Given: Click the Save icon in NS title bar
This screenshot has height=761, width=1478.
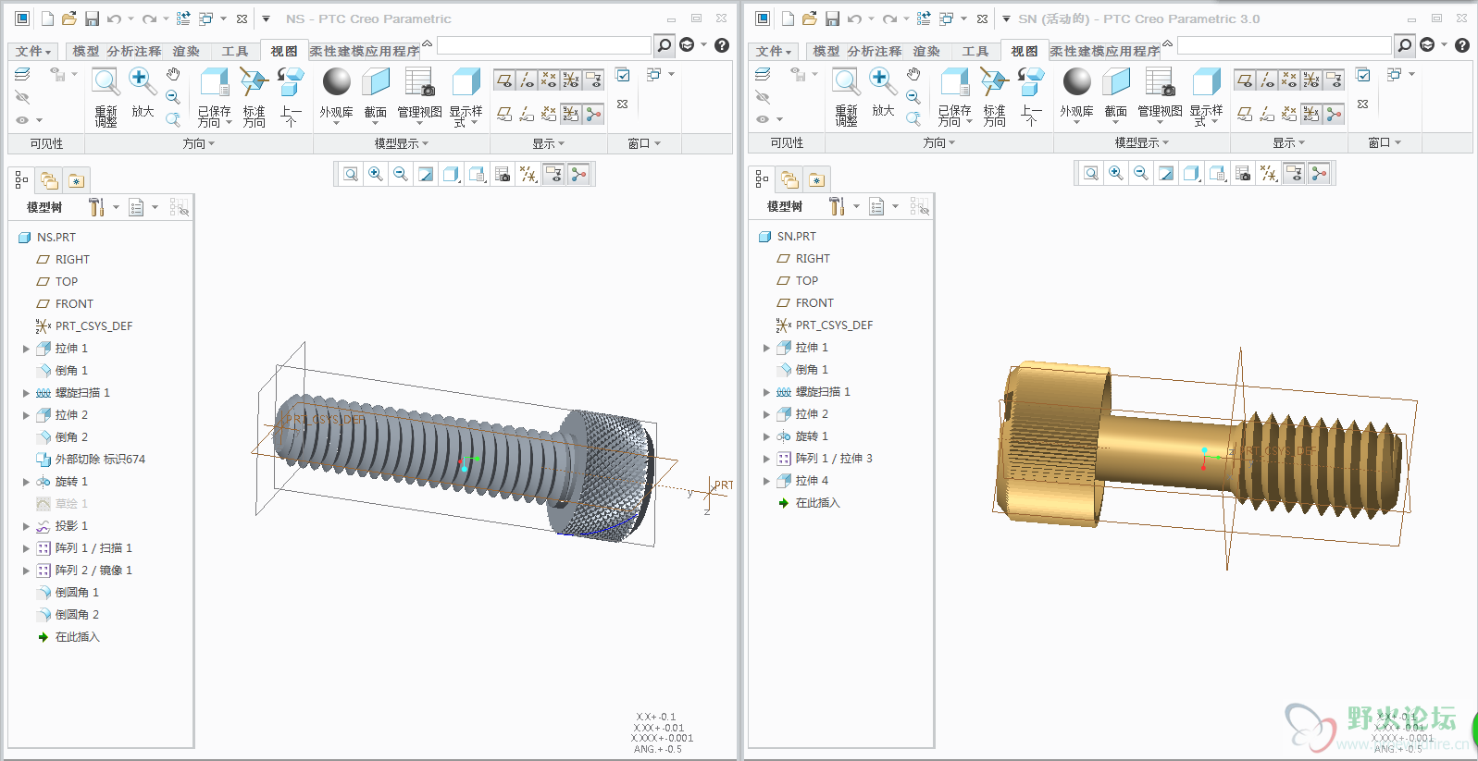Looking at the screenshot, I should pos(92,18).
